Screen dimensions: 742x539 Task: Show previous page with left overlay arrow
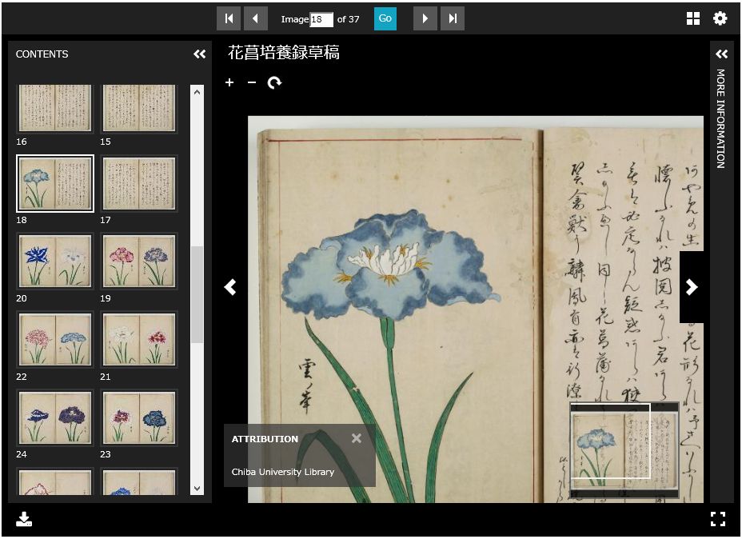pyautogui.click(x=230, y=287)
